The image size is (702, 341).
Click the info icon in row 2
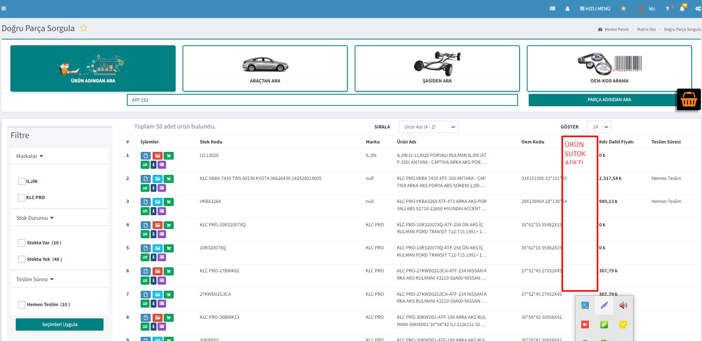[153, 188]
